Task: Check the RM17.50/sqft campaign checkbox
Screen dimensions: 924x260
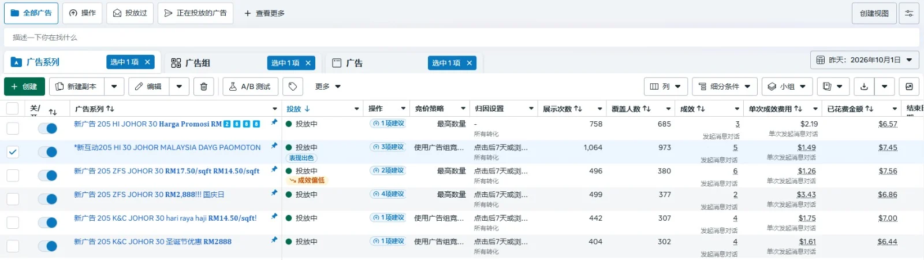Action: coord(12,176)
